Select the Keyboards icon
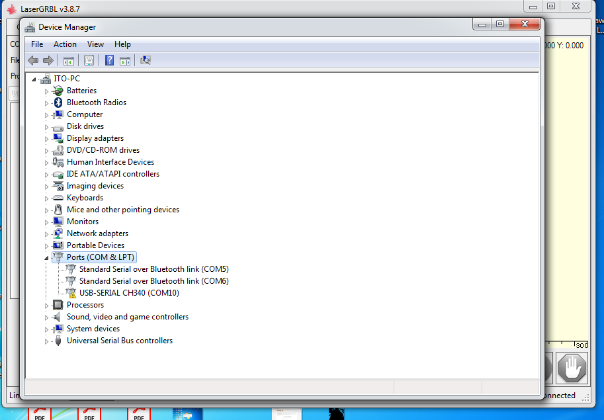The image size is (604, 420). 58,198
